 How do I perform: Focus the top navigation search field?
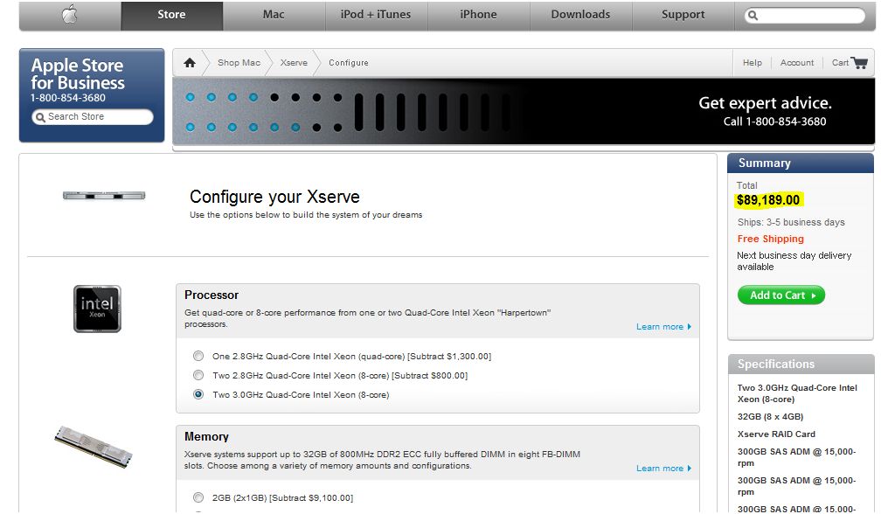(805, 16)
